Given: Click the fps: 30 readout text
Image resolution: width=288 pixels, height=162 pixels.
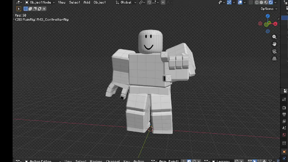Looking at the screenshot, I should coord(20,15).
